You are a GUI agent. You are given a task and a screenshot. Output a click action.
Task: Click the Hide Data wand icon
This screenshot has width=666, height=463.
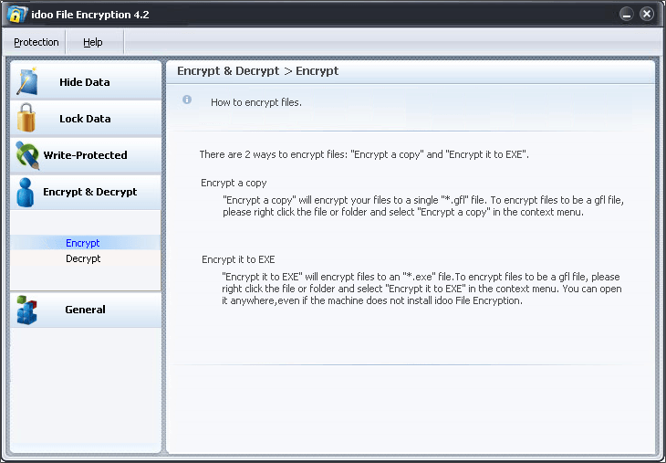click(27, 80)
